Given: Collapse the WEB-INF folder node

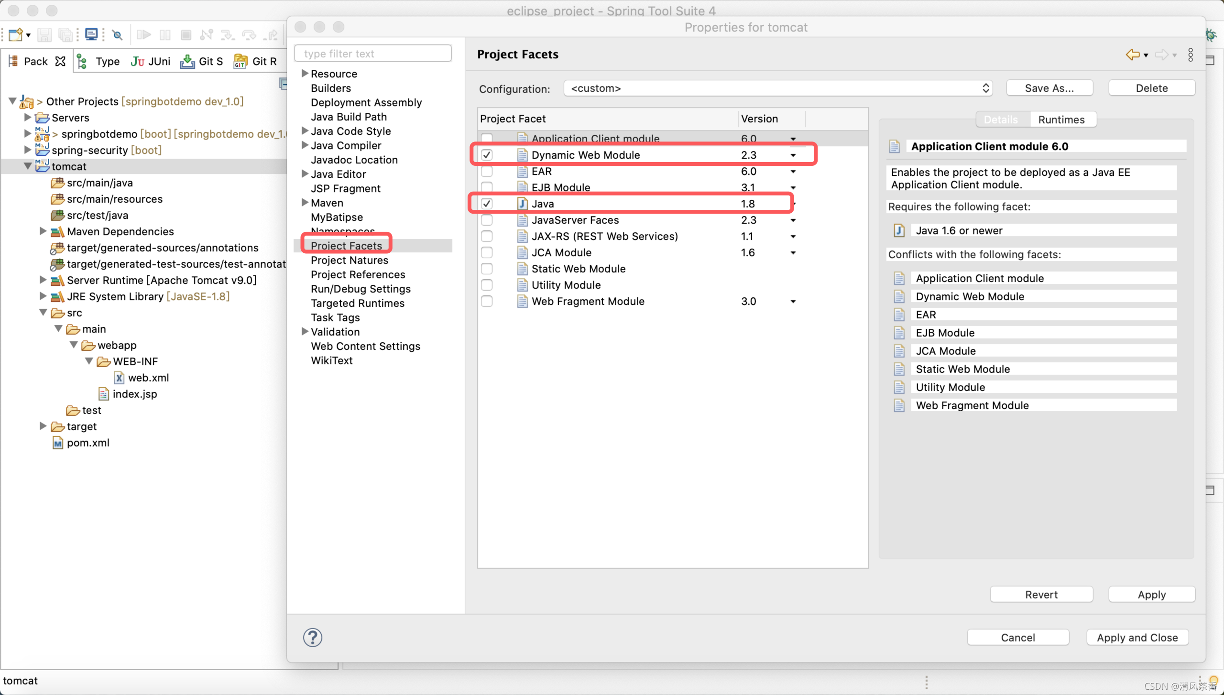Looking at the screenshot, I should 89,361.
